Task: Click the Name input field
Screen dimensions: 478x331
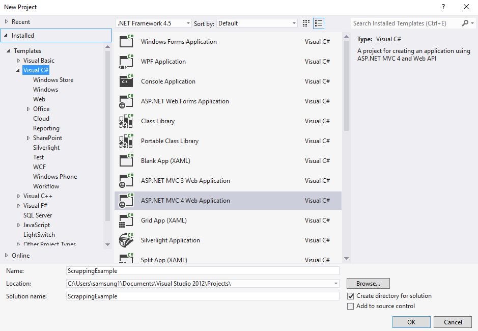Action: 203,271
